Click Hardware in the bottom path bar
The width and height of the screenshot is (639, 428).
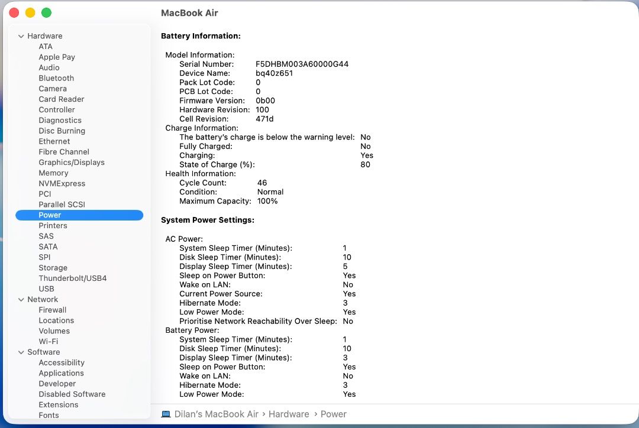click(x=289, y=414)
